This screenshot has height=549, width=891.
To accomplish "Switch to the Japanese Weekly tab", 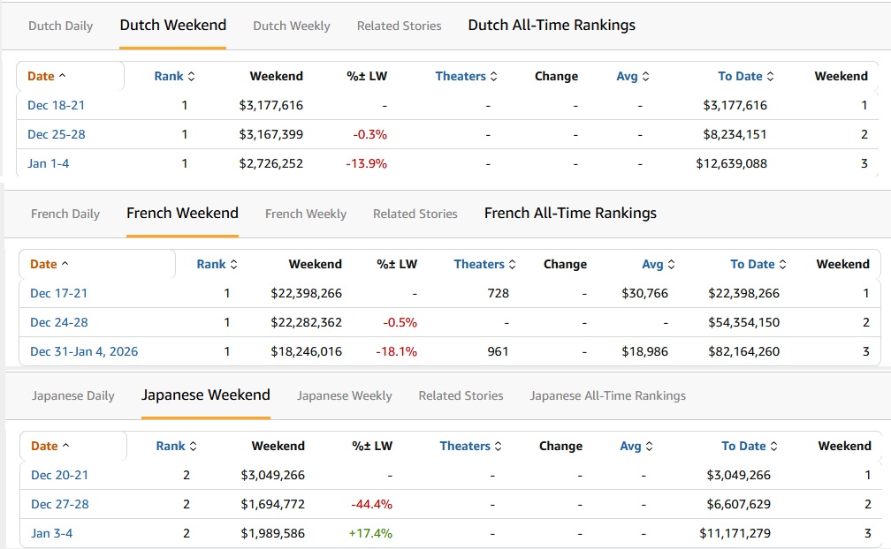I will coord(345,396).
